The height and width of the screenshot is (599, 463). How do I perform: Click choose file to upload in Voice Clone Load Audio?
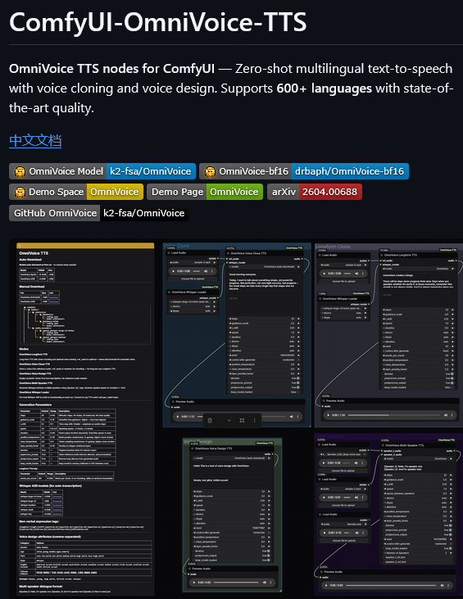pyautogui.click(x=193, y=279)
